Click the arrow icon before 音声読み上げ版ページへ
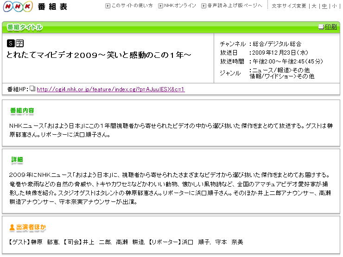Image resolution: width=343 pixels, height=257 pixels. 203,6
